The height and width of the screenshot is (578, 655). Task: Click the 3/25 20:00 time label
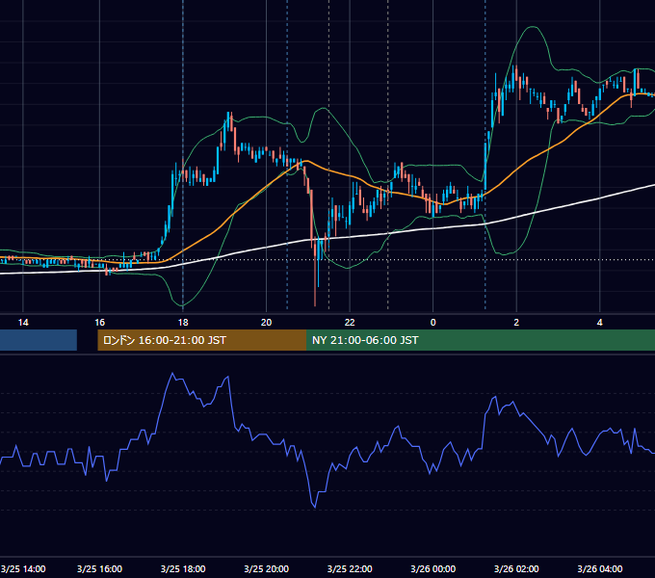click(266, 568)
